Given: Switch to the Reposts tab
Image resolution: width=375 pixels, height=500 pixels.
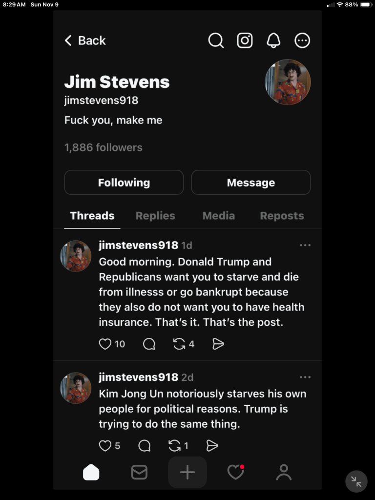Looking at the screenshot, I should point(282,216).
